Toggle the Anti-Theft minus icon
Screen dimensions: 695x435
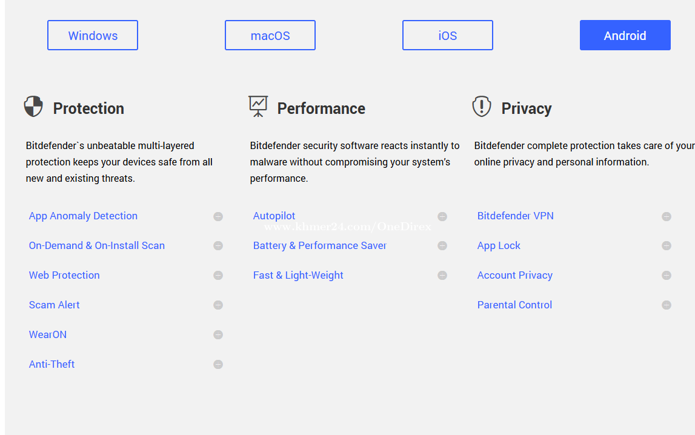coord(218,365)
